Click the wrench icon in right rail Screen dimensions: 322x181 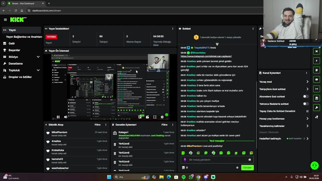[x=316, y=108]
